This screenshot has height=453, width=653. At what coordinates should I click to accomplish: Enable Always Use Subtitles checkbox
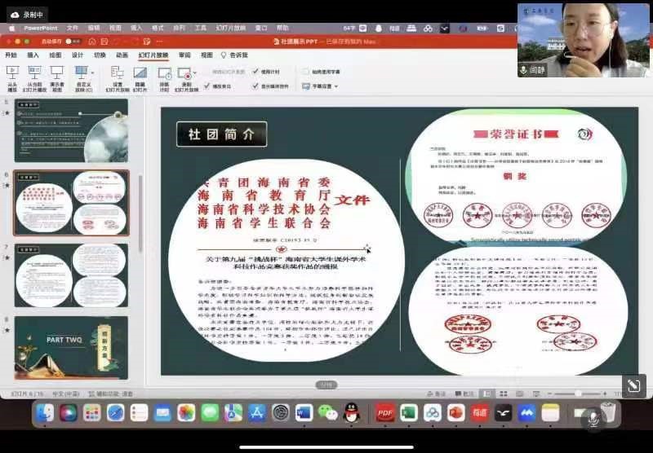tap(306, 72)
